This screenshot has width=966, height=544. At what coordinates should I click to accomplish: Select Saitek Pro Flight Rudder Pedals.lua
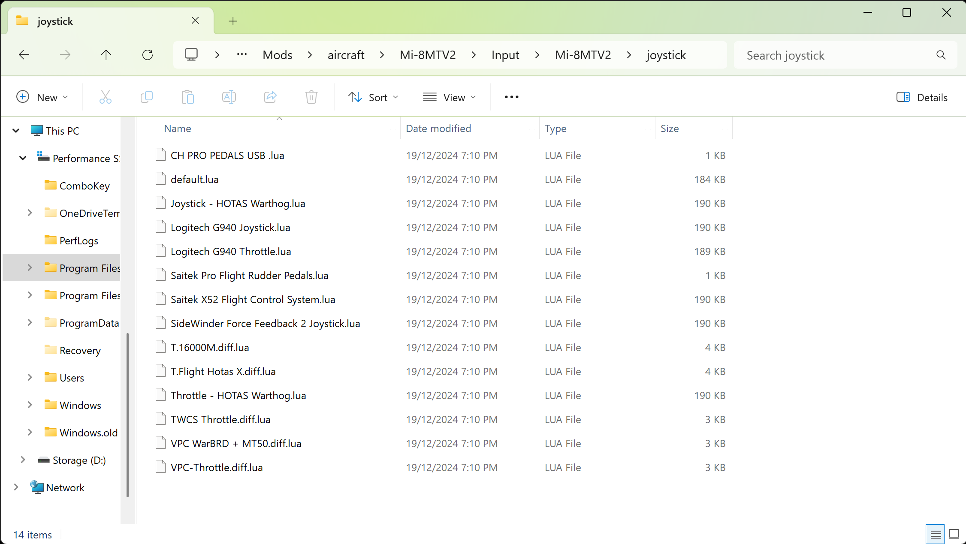click(249, 275)
